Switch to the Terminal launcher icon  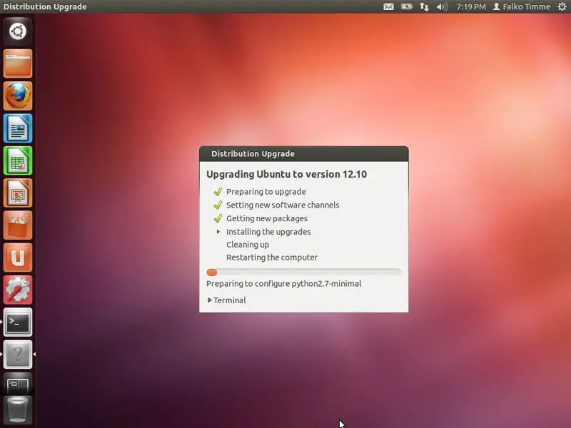point(18,322)
